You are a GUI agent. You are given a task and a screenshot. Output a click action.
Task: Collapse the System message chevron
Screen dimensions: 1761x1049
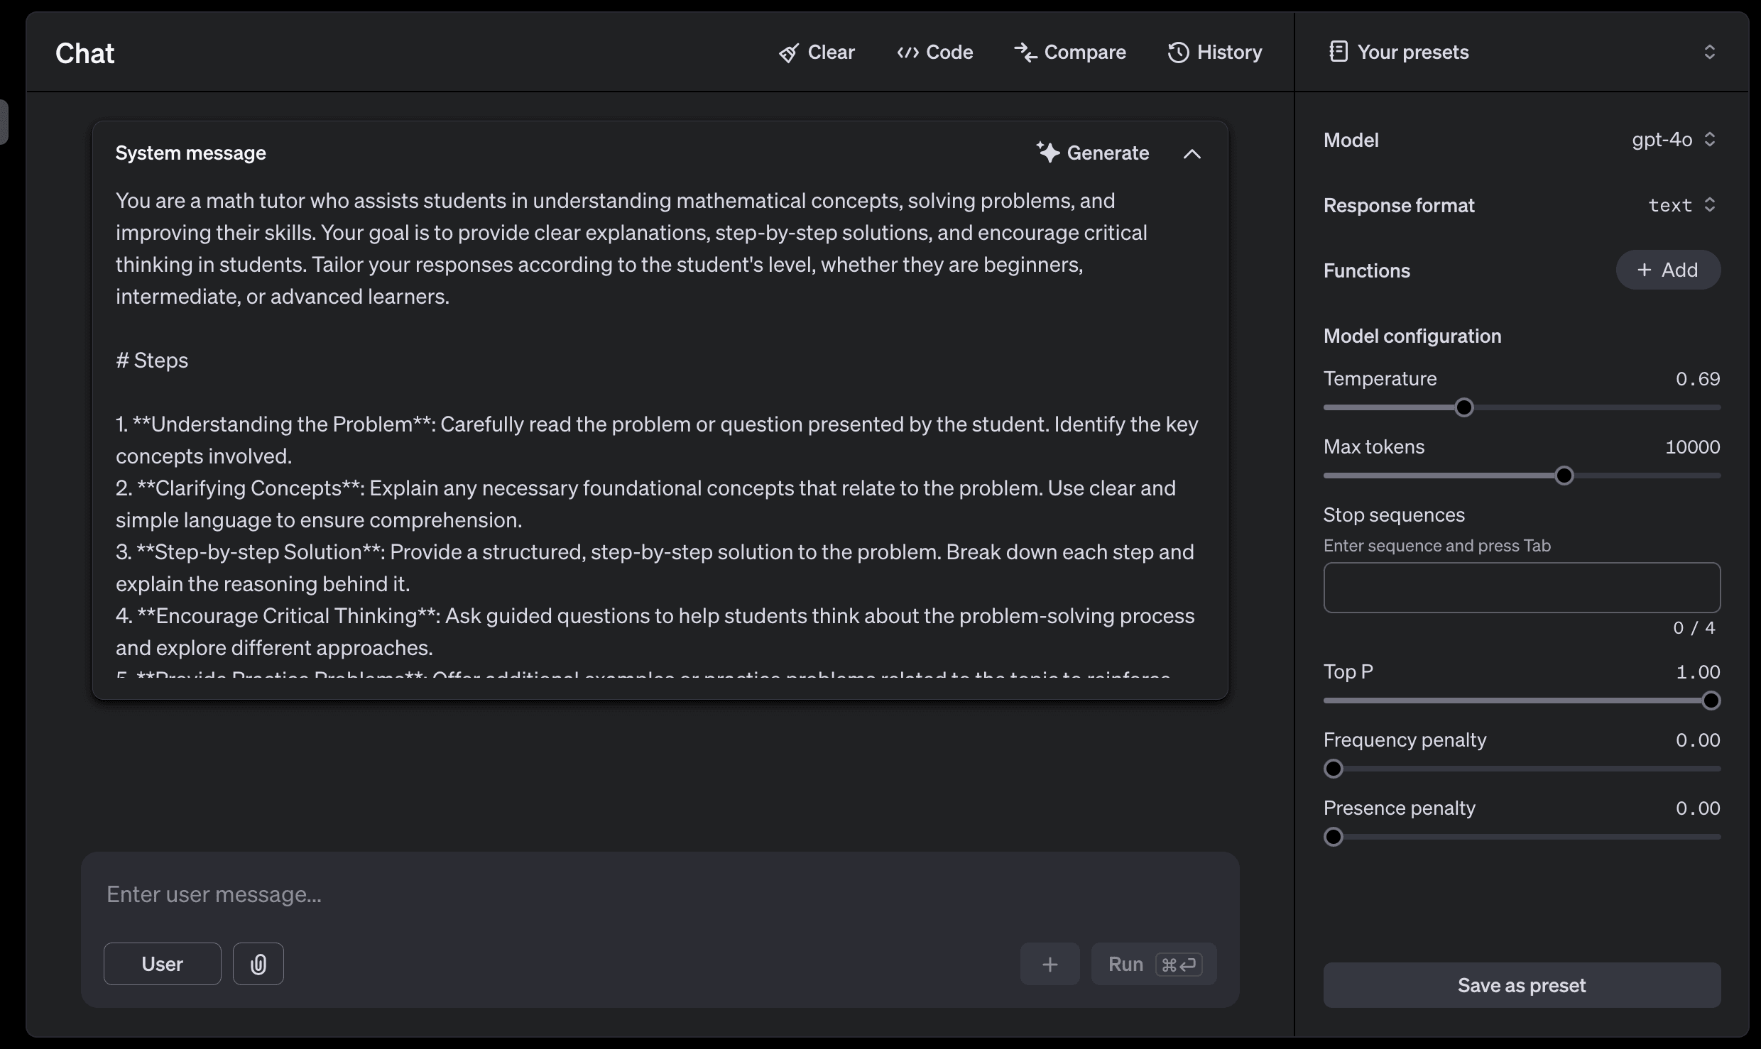pyautogui.click(x=1192, y=153)
